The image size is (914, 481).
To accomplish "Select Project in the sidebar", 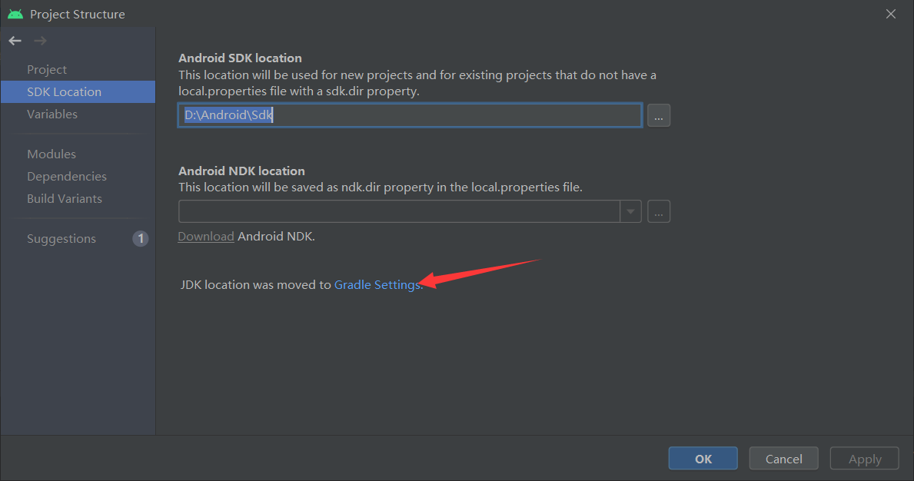I will [x=47, y=69].
